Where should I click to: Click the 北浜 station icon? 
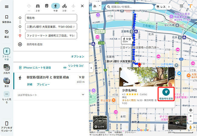(180, 37)
